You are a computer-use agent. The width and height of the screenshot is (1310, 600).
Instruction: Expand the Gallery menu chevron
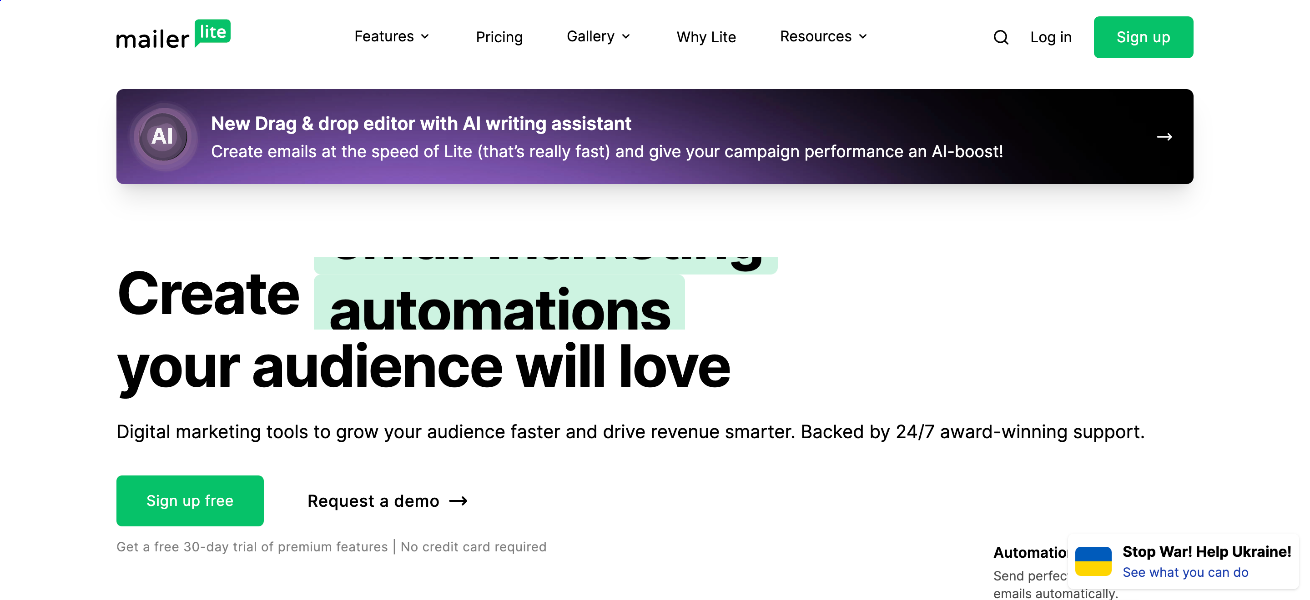626,36
